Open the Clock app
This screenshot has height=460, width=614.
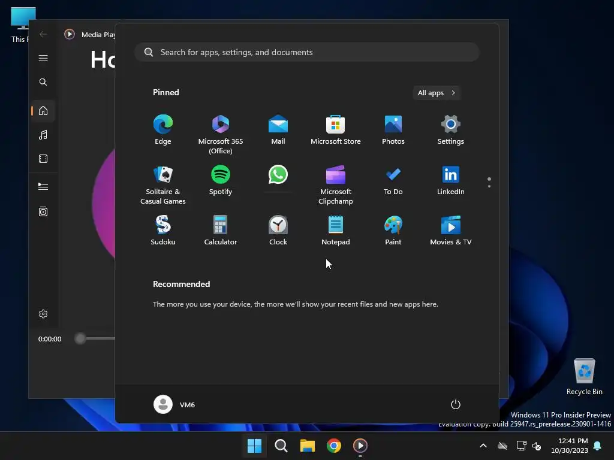pyautogui.click(x=278, y=231)
